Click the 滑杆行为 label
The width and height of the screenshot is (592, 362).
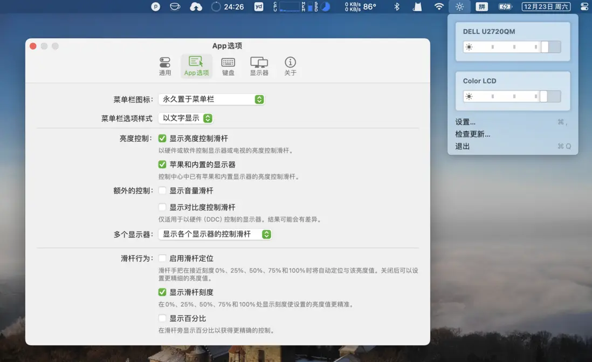pos(136,258)
